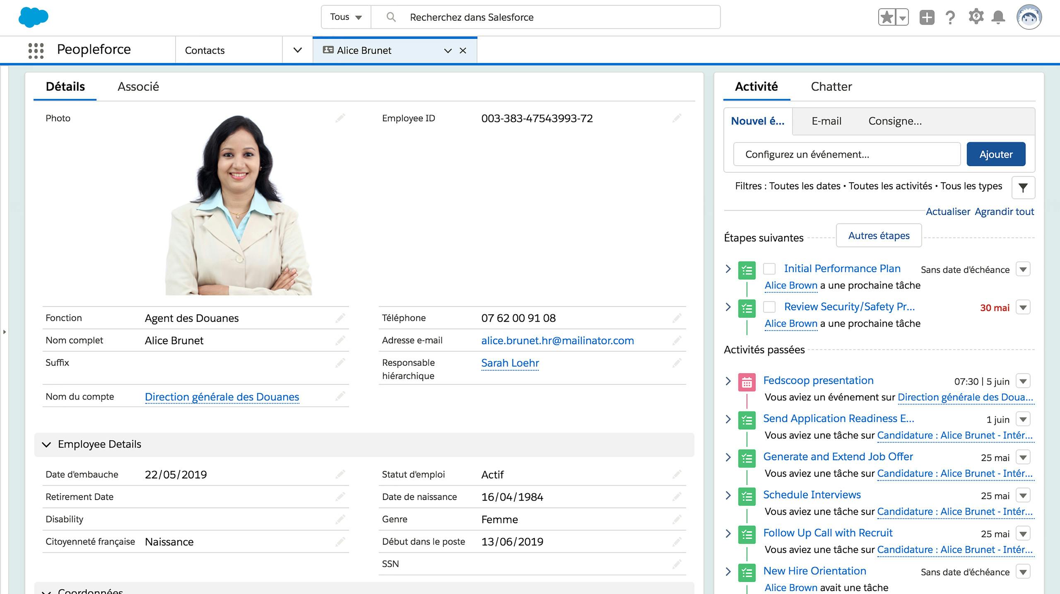
Task: Click the search magnifier icon
Action: tap(391, 17)
